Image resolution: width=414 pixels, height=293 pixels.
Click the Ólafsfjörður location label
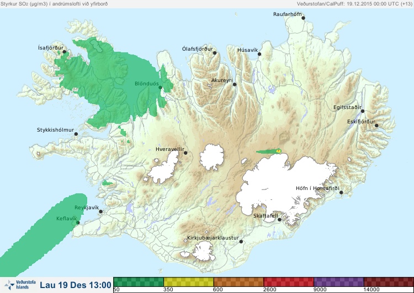coord(198,49)
